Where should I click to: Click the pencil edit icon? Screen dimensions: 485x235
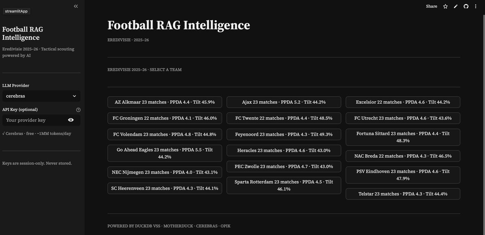[x=455, y=6]
